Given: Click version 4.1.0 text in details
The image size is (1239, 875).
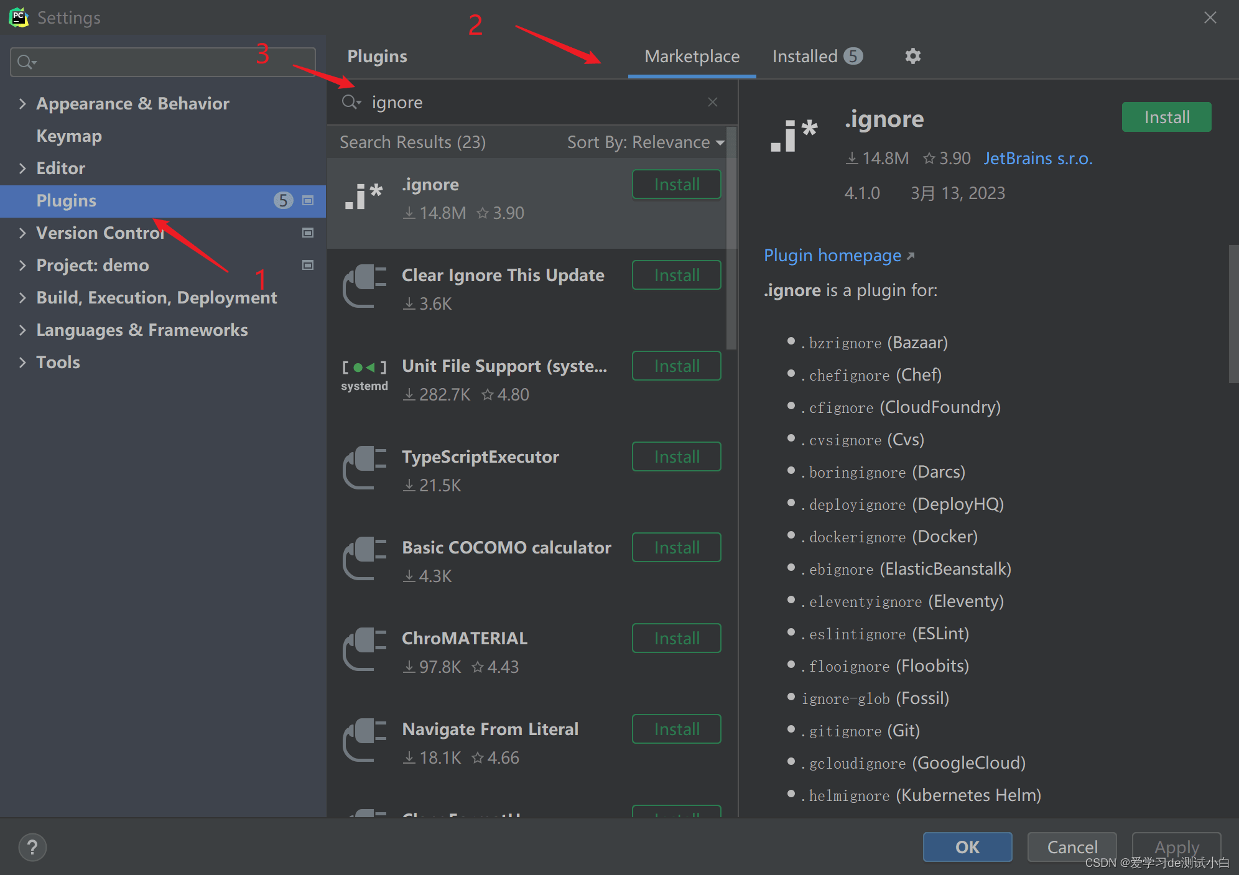Looking at the screenshot, I should (861, 193).
